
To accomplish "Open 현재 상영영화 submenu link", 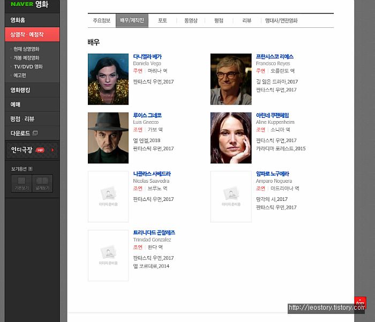I will pyautogui.click(x=26, y=49).
